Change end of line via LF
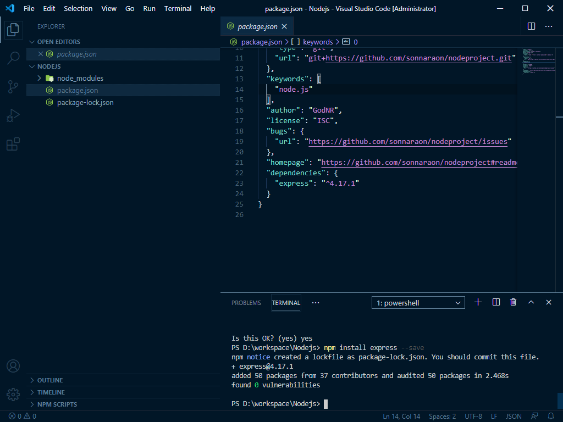 (494, 417)
